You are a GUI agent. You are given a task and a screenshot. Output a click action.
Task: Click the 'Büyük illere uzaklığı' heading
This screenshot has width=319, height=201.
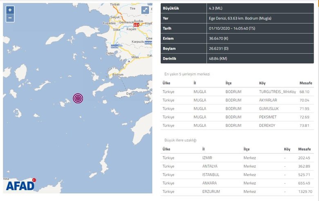(x=180, y=140)
